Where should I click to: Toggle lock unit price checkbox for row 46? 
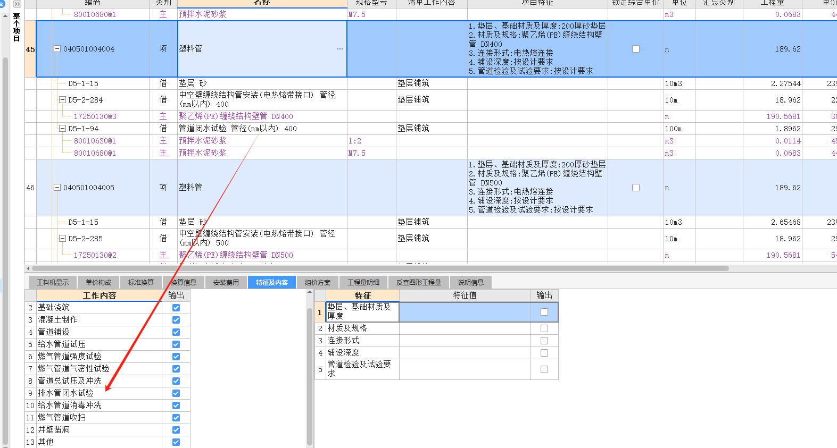click(x=636, y=188)
